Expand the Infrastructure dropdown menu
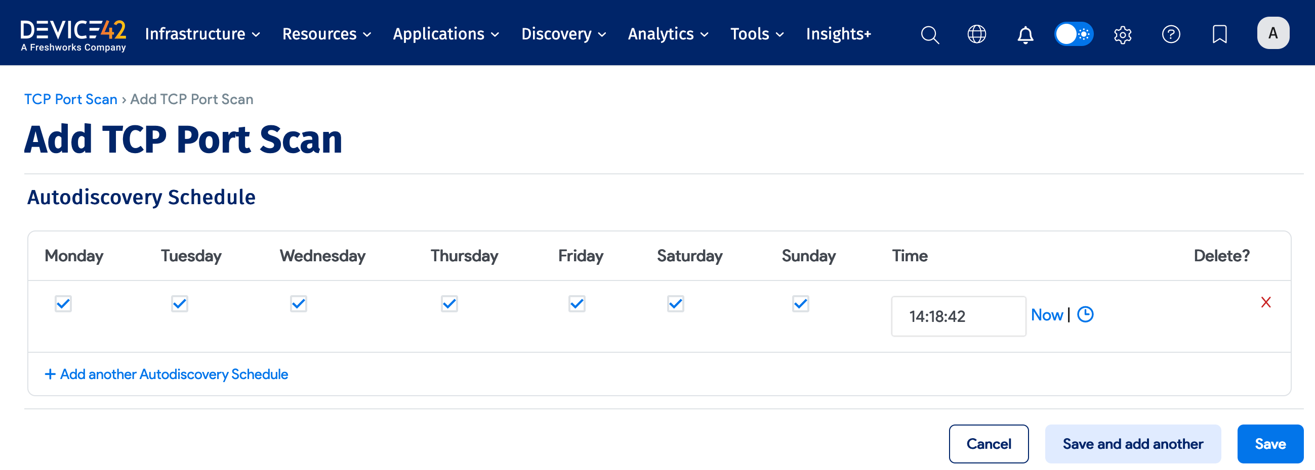The image size is (1315, 470). 202,34
